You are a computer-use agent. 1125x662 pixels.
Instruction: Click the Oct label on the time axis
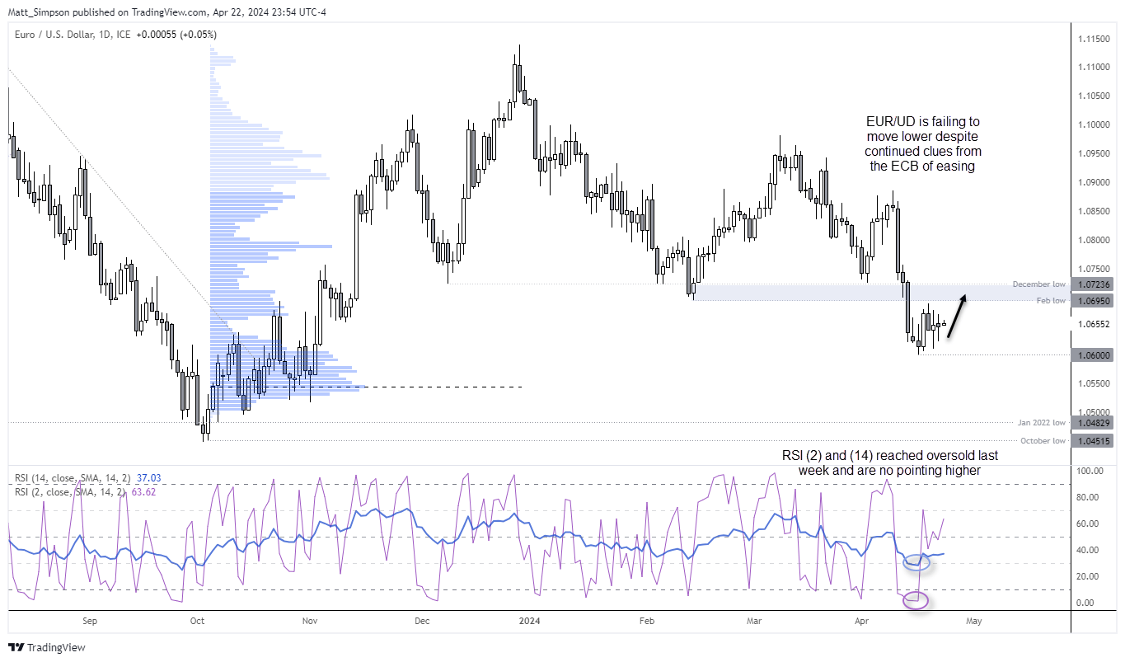(198, 620)
